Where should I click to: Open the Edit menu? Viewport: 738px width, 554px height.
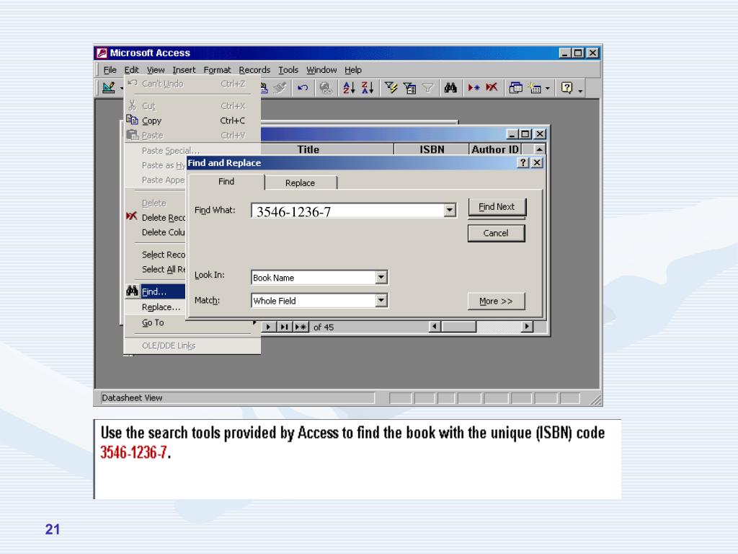pos(131,70)
